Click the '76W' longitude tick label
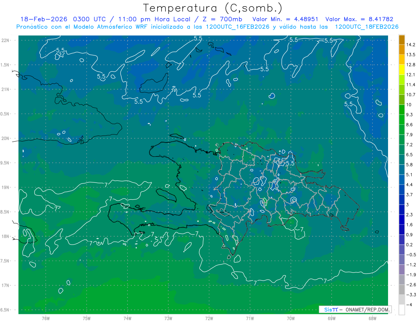The width and height of the screenshot is (418, 323). pos(46,318)
